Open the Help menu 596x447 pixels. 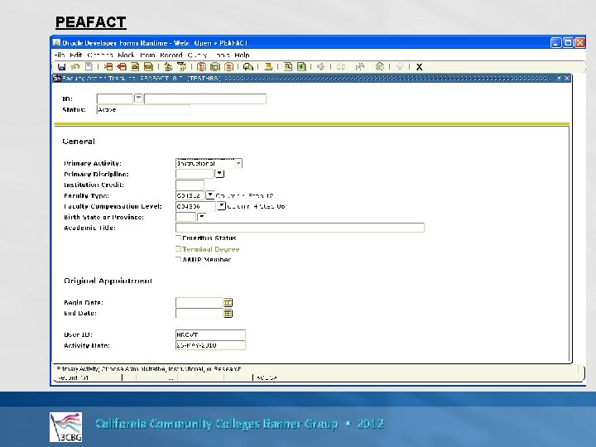tap(242, 55)
